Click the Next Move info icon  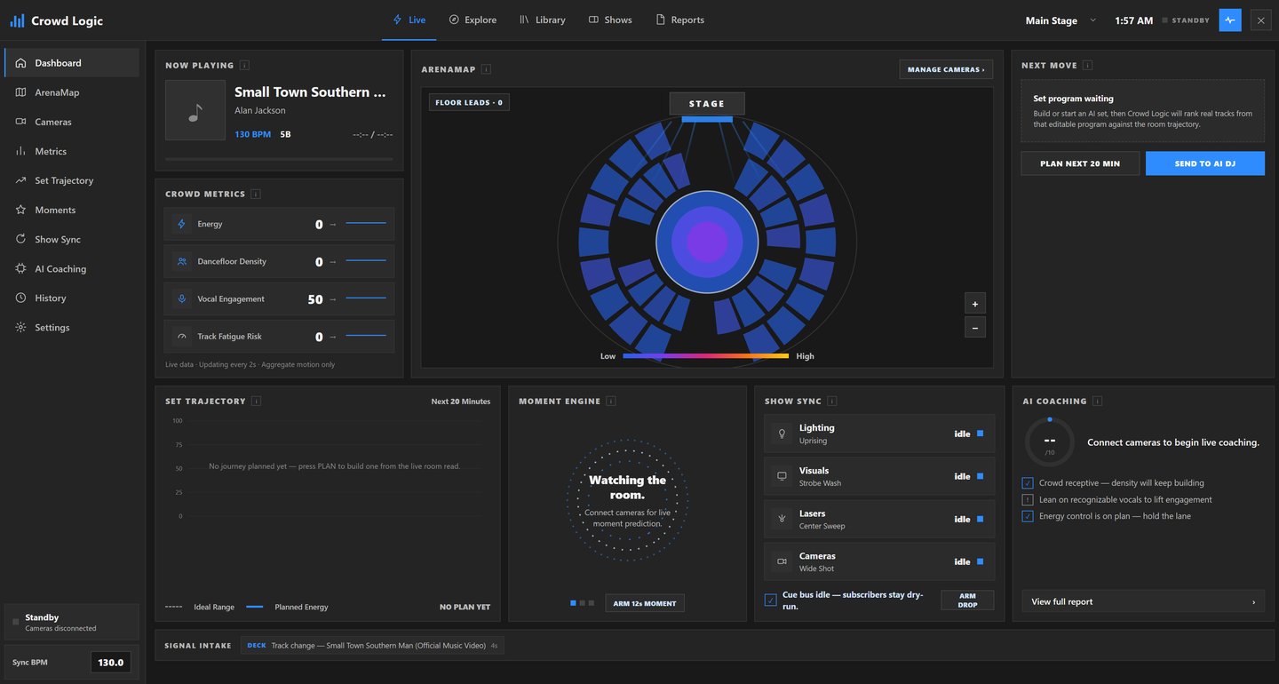[1088, 65]
